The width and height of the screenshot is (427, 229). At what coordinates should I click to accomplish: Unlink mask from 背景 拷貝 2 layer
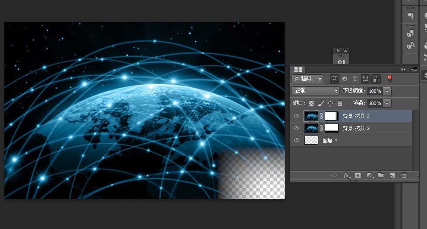click(321, 128)
